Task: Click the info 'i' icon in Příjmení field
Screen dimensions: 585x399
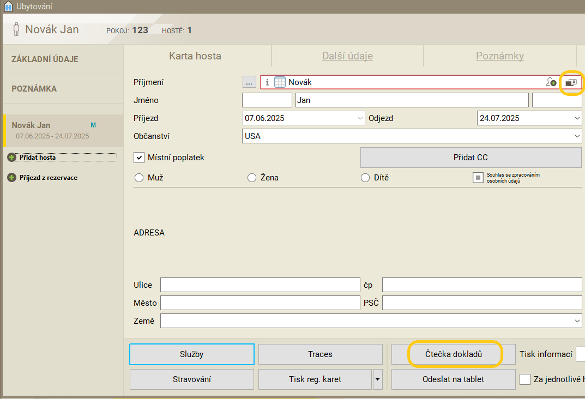Action: (x=267, y=82)
